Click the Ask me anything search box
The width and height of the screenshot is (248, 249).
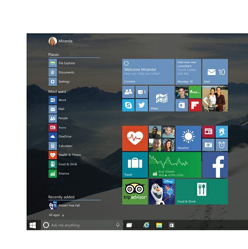click(x=82, y=225)
